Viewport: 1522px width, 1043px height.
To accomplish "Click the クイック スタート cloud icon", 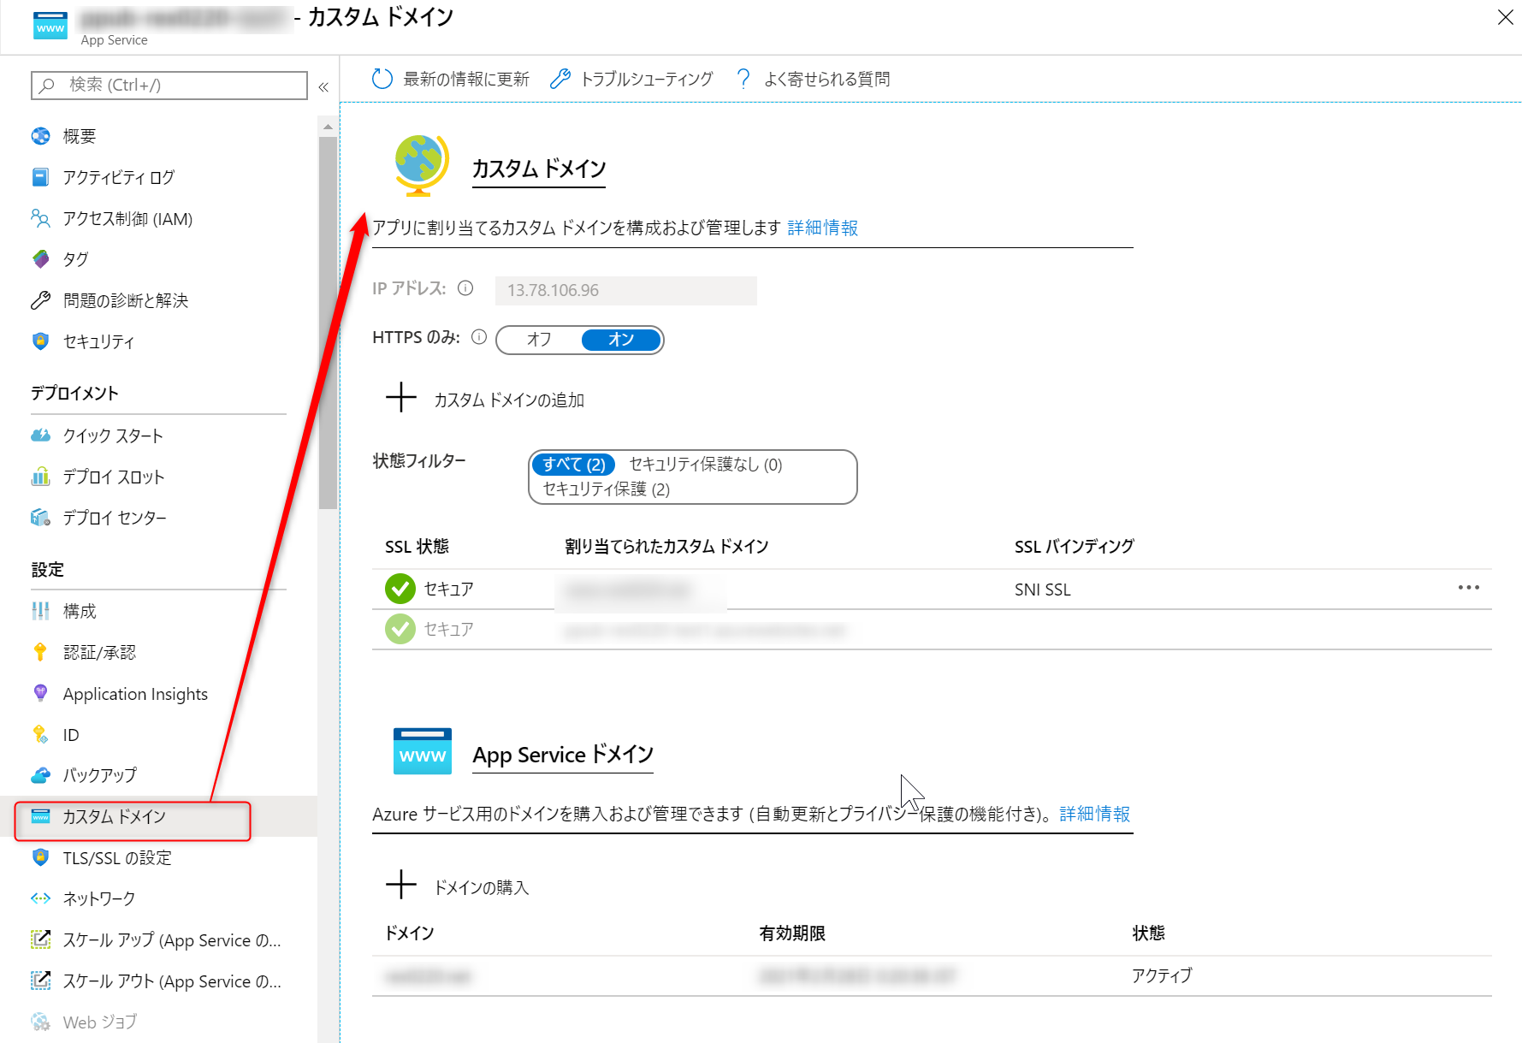I will point(40,436).
